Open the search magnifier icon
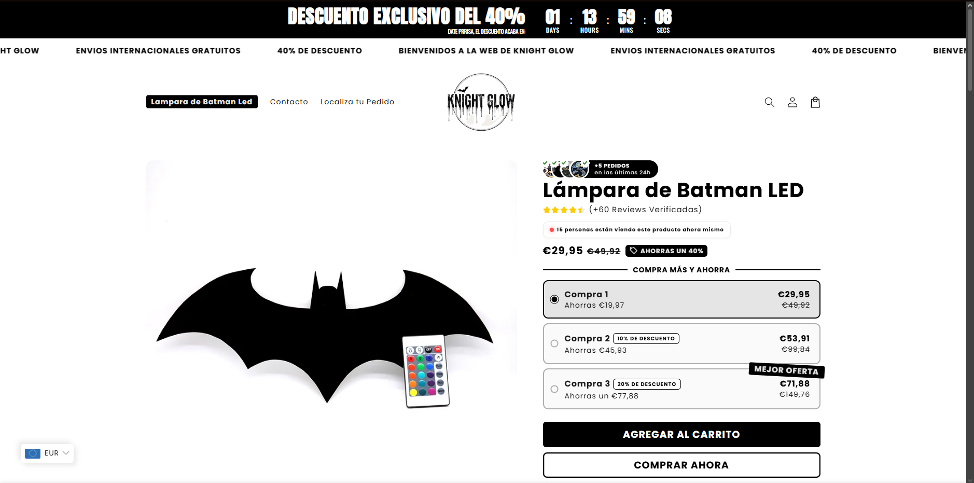974x483 pixels. click(x=769, y=102)
